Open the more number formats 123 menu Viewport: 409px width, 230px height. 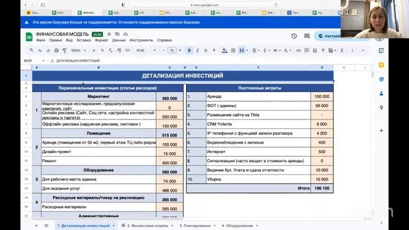pos(127,50)
